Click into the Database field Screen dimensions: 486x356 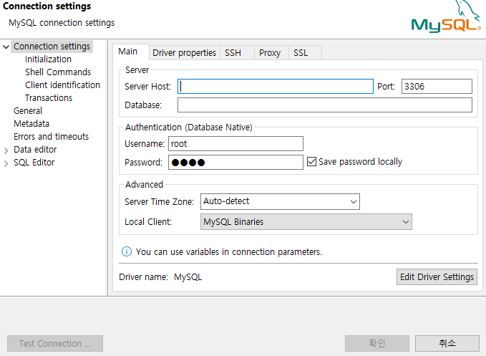pyautogui.click(x=324, y=105)
